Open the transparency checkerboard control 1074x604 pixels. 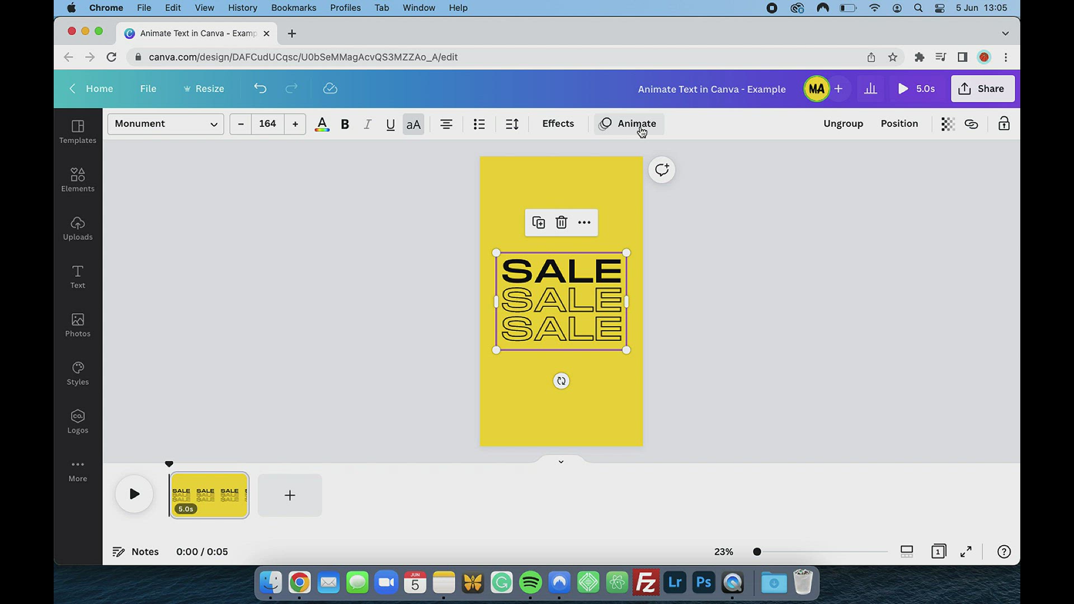pos(947,124)
